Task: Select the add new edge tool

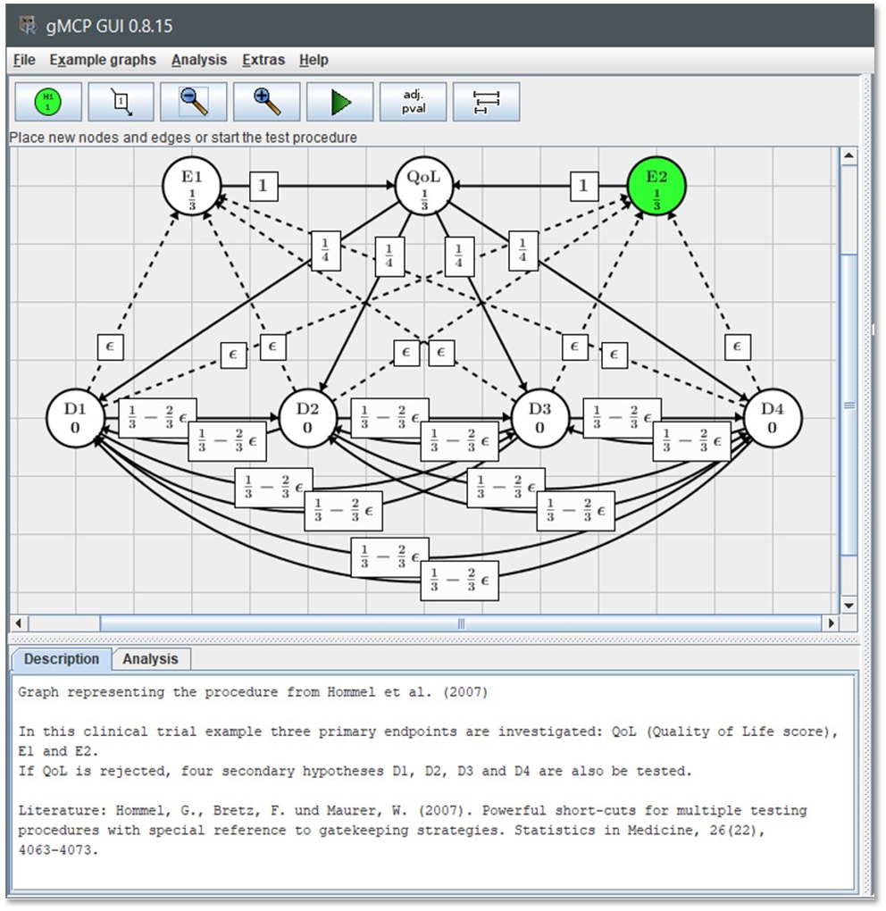Action: (121, 102)
